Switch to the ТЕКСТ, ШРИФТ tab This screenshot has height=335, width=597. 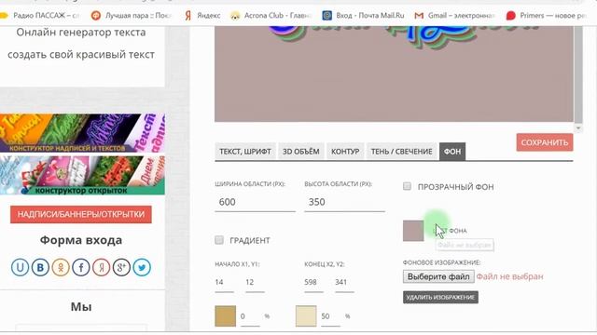245,152
